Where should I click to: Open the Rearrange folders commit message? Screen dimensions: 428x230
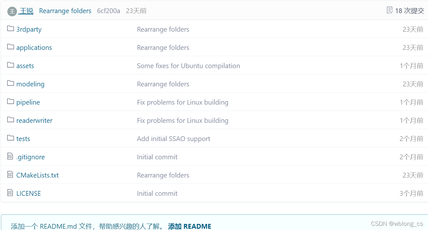(x=65, y=11)
